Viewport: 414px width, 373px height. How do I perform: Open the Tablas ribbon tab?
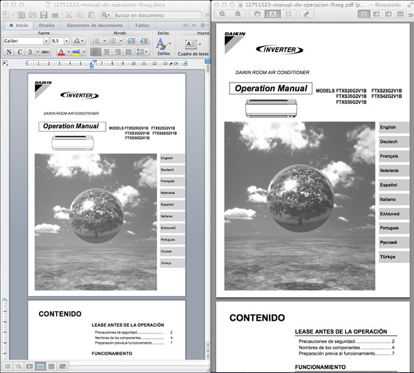click(x=142, y=26)
